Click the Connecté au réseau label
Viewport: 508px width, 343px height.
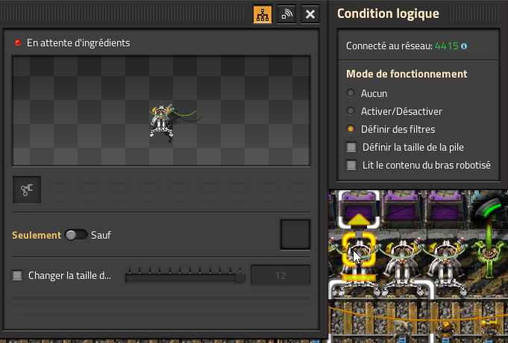click(x=389, y=46)
